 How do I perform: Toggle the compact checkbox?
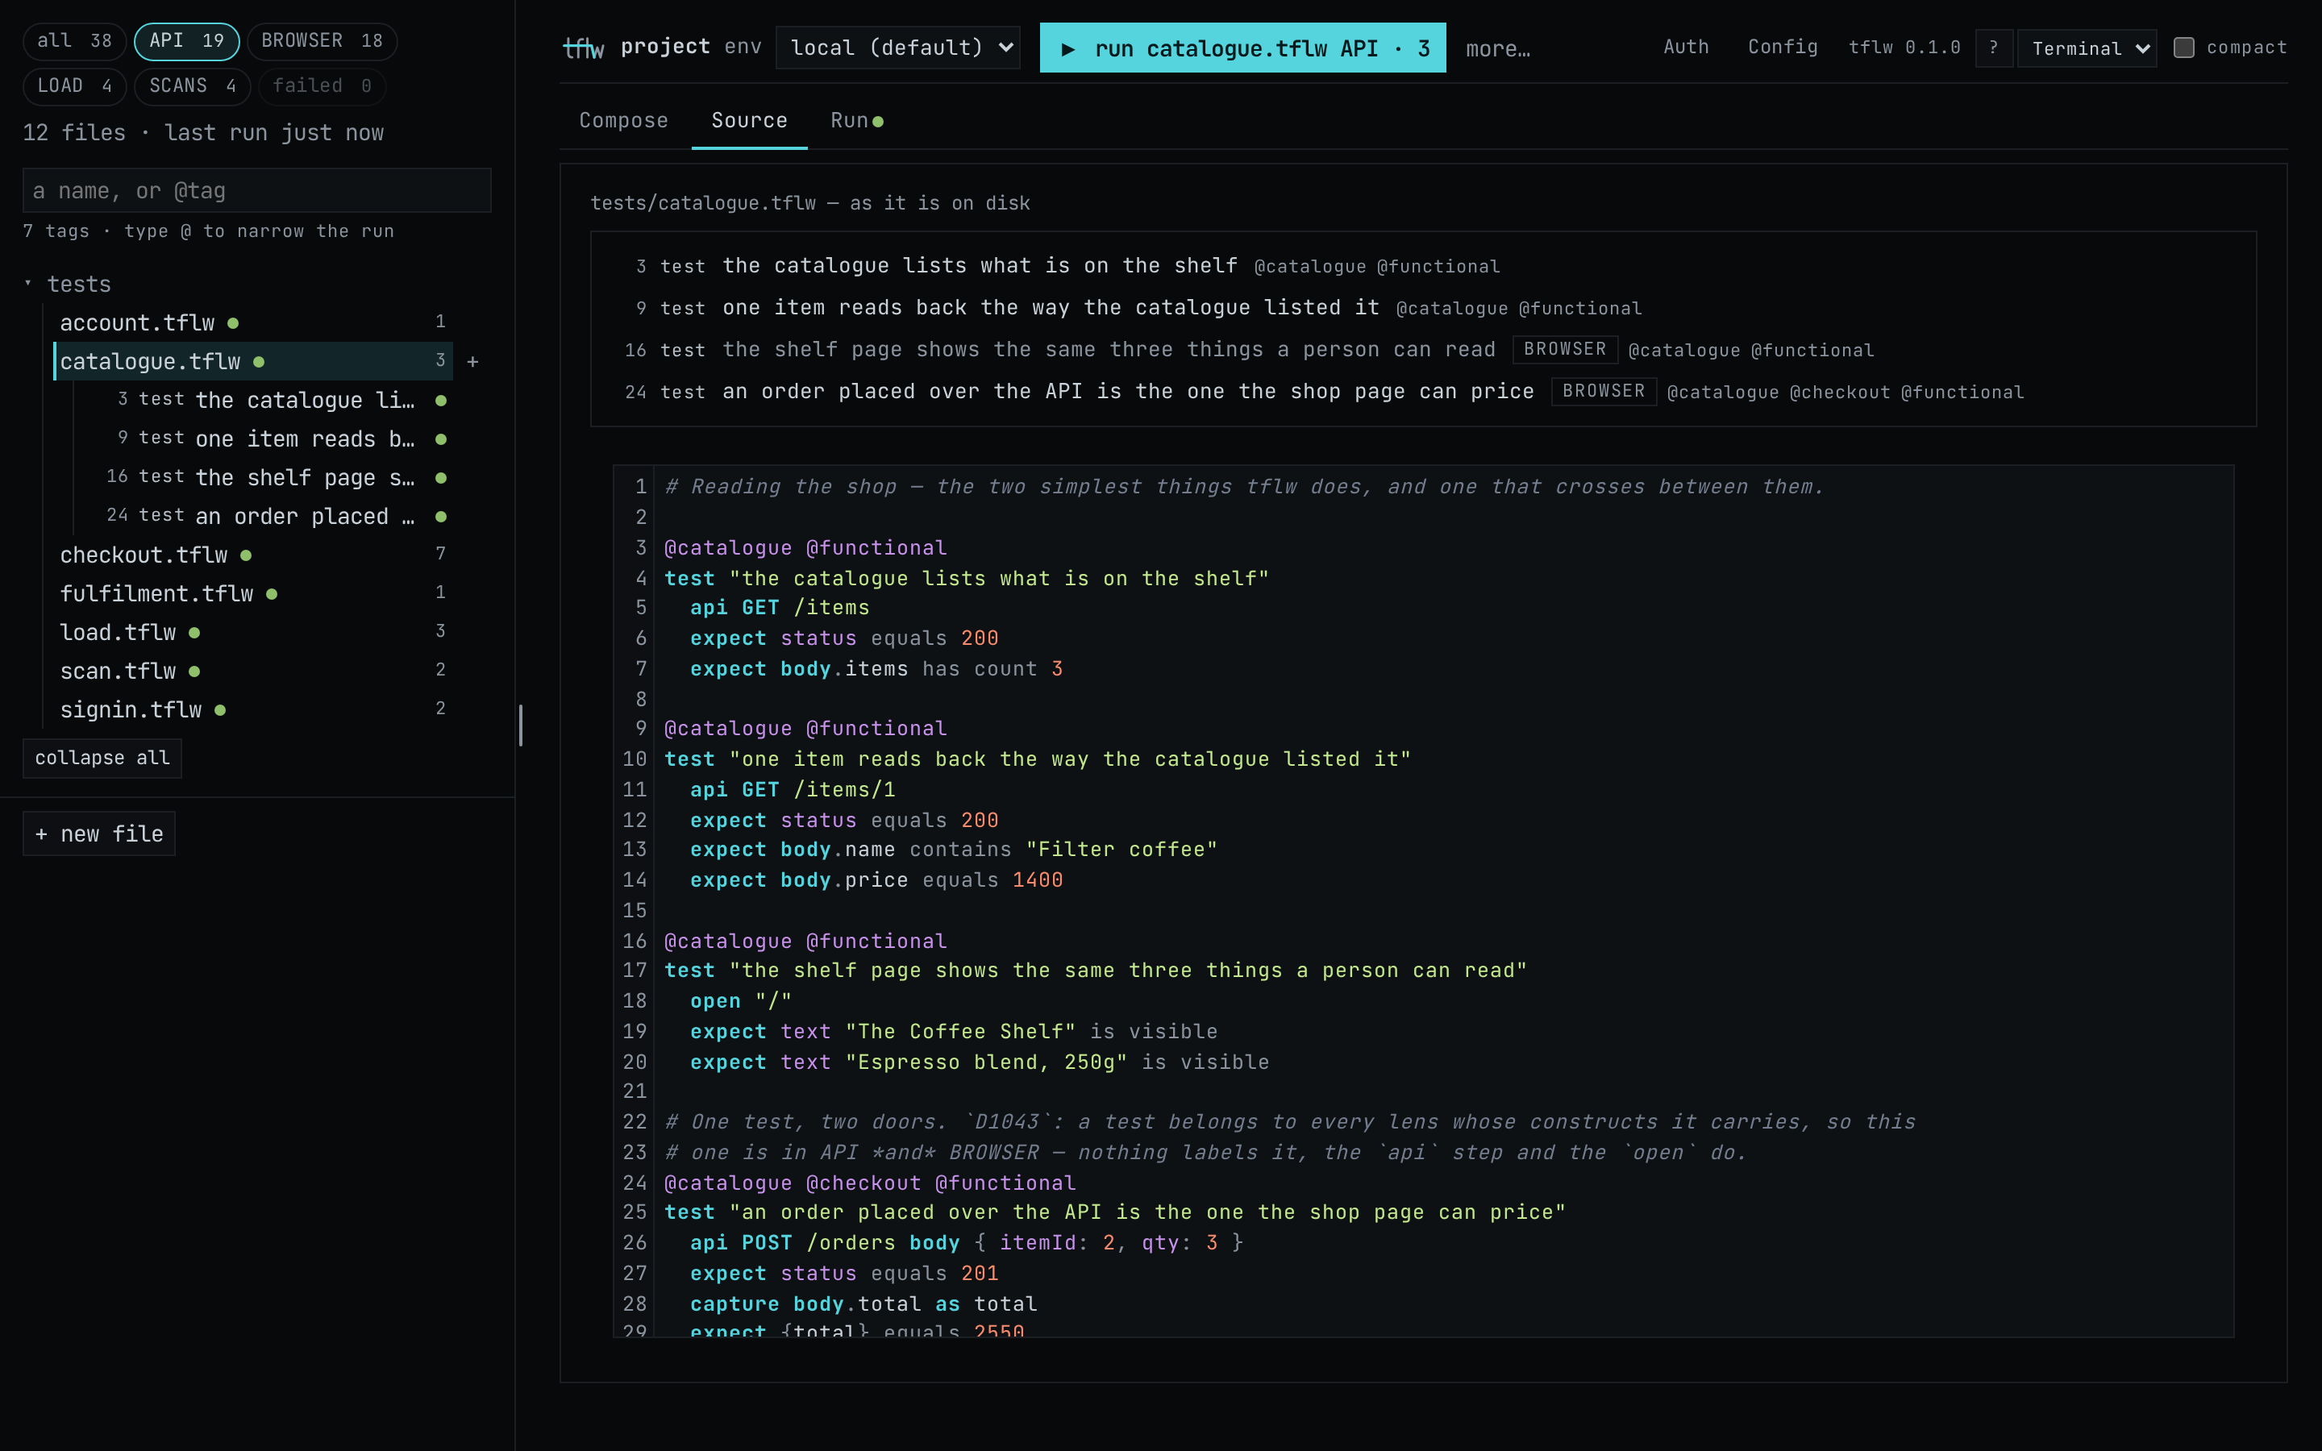click(2184, 48)
